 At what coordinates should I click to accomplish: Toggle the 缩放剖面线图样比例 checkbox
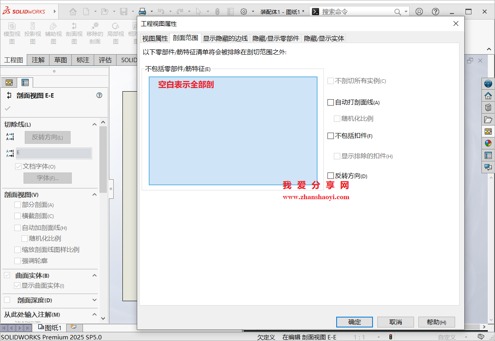click(x=18, y=250)
